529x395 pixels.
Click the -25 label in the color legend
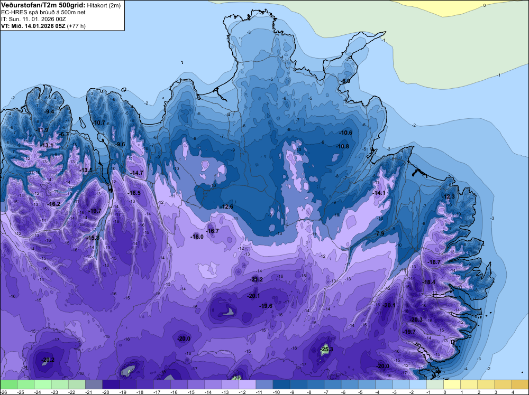click(21, 392)
